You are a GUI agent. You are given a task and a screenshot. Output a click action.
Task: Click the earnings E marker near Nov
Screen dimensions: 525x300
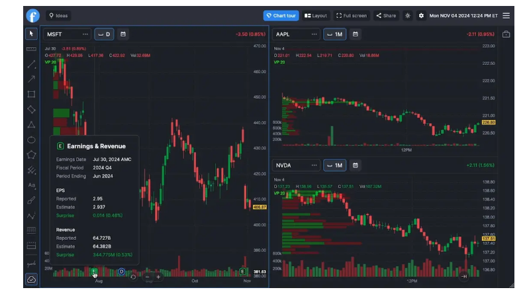click(243, 272)
